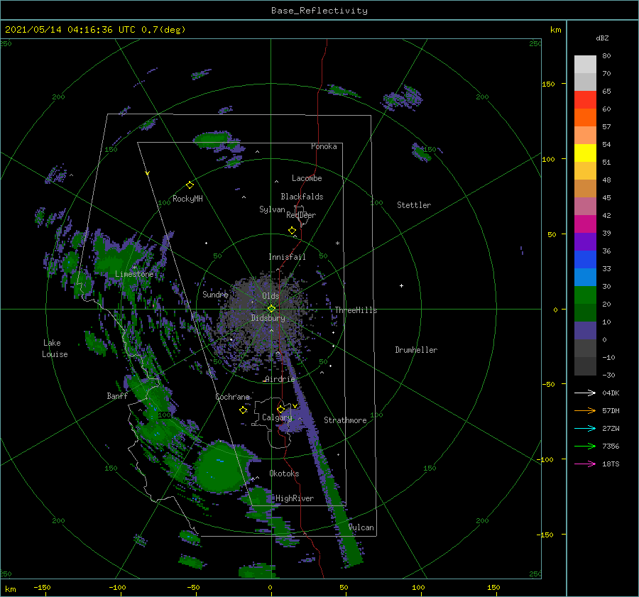Click the Banff label

click(x=117, y=395)
